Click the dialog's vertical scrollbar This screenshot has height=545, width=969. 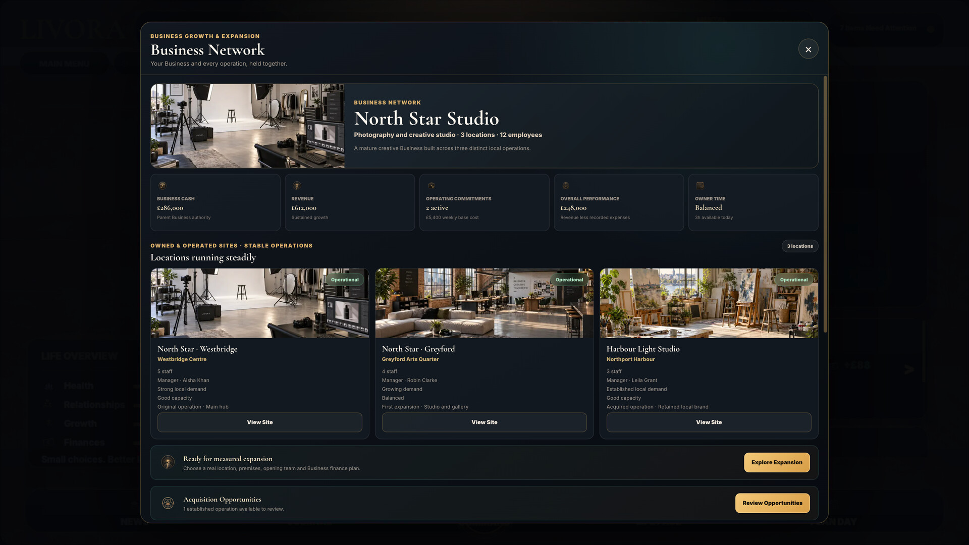[x=825, y=204]
